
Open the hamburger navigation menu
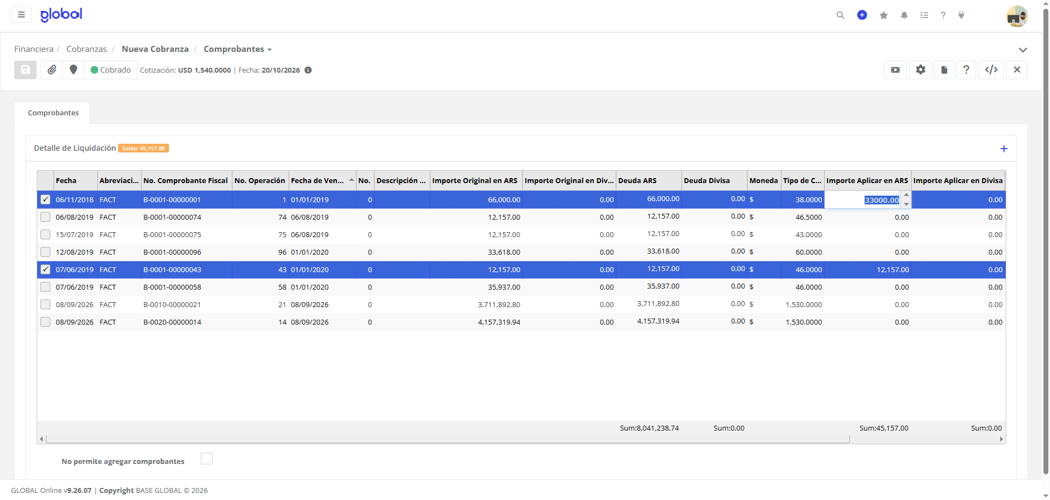pos(21,15)
